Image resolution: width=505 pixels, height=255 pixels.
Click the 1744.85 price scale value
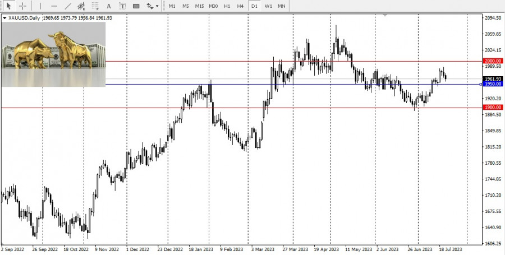click(493, 179)
